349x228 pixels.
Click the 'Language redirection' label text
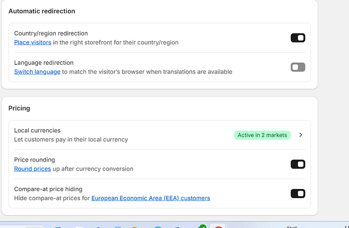click(43, 63)
